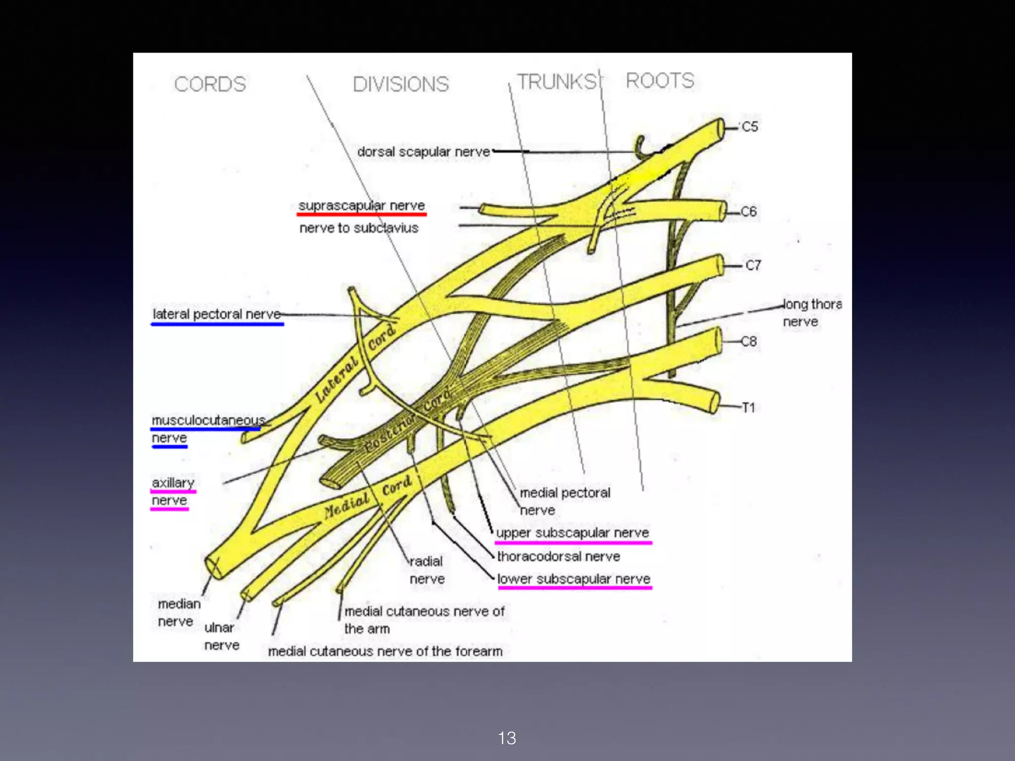Viewport: 1015px width, 761px height.
Task: Click the CORDS heading label
Action: click(x=210, y=84)
